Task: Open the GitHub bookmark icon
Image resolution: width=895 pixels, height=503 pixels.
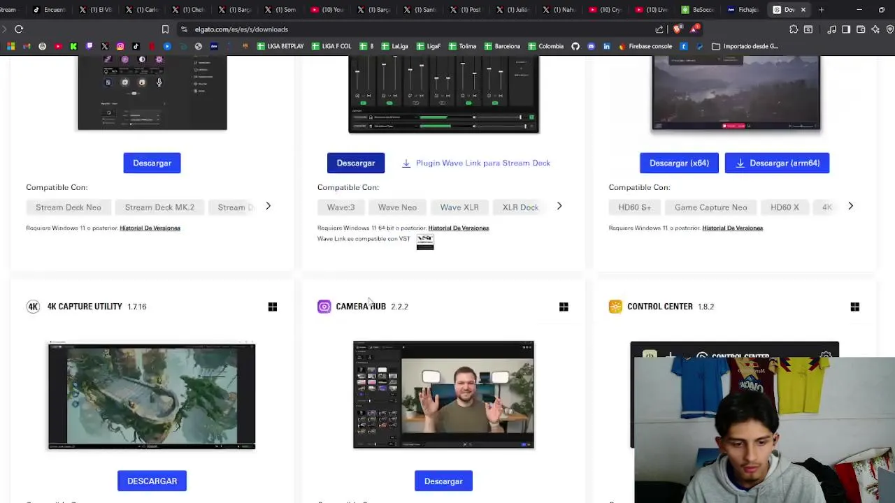Action: (x=575, y=46)
